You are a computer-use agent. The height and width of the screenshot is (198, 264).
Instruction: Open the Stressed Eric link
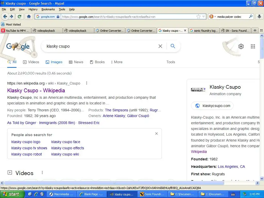[x=89, y=123]
